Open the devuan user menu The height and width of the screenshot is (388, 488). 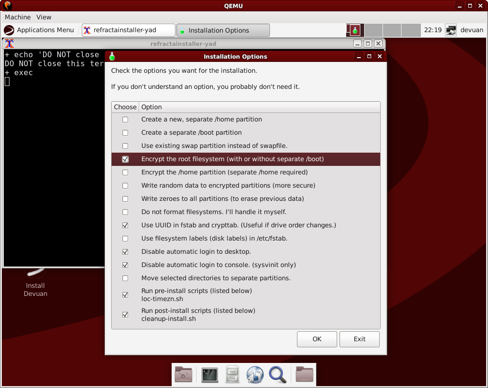pos(471,30)
